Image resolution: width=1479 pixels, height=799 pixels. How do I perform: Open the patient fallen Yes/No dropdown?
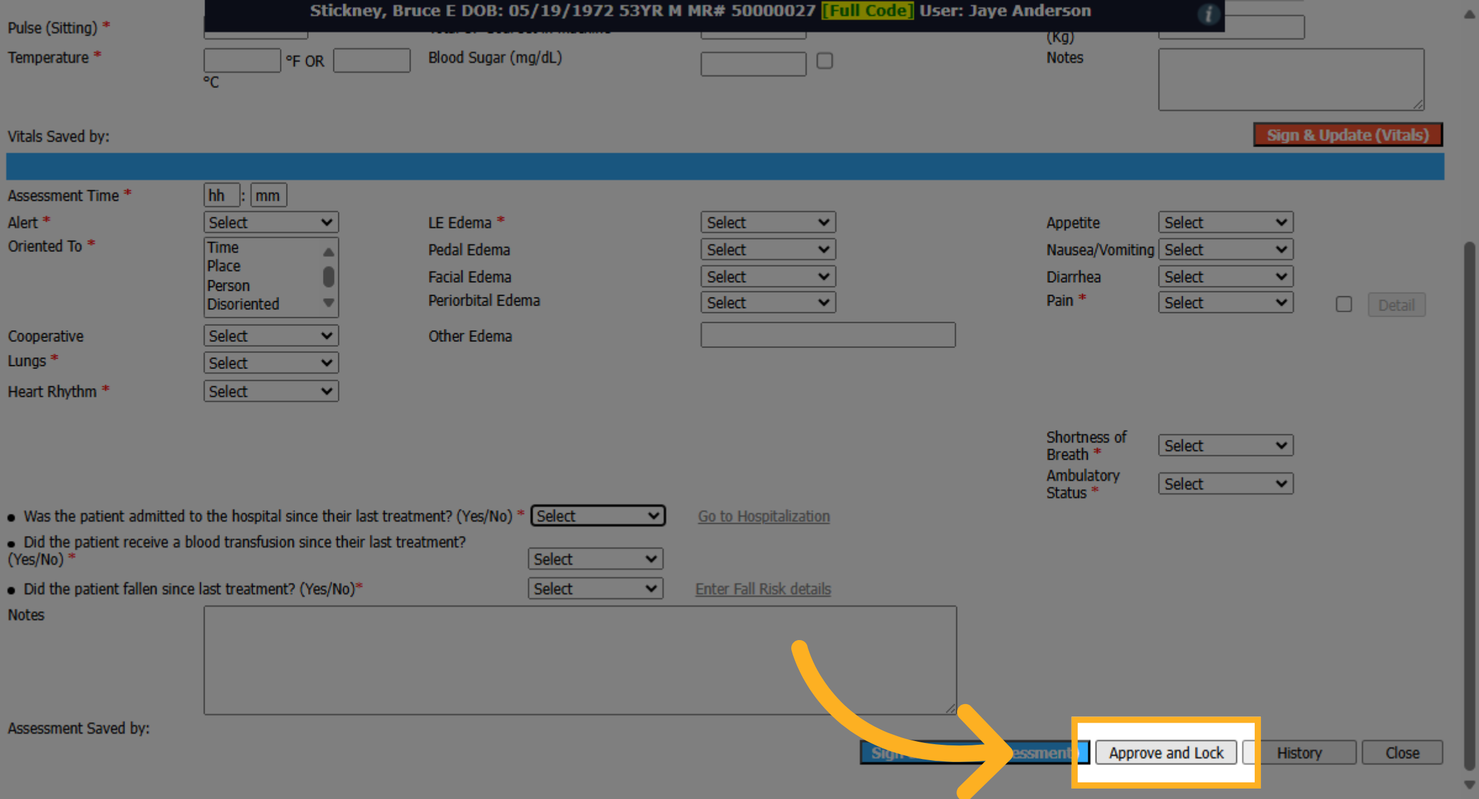(595, 588)
